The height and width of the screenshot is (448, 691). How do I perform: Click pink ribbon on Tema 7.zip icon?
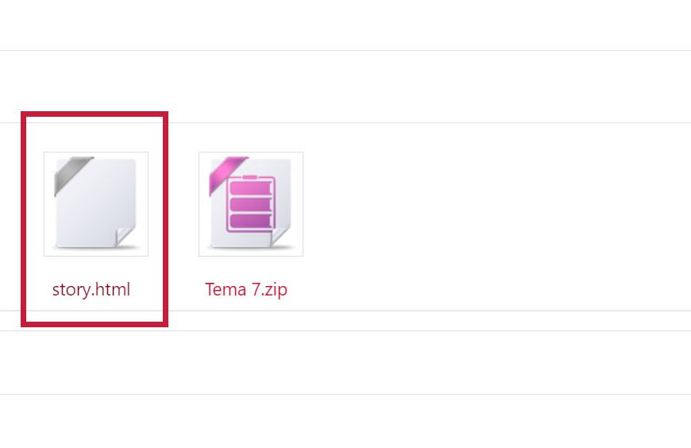[x=227, y=174]
